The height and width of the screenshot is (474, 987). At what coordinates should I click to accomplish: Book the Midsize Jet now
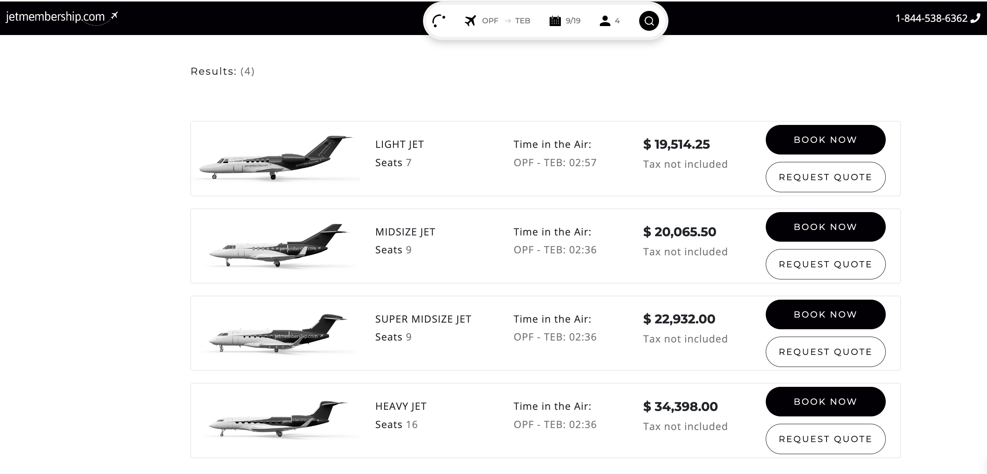[825, 226]
